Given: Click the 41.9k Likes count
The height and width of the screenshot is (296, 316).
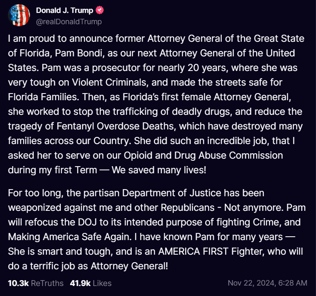Looking at the screenshot, I should click(80, 283).
